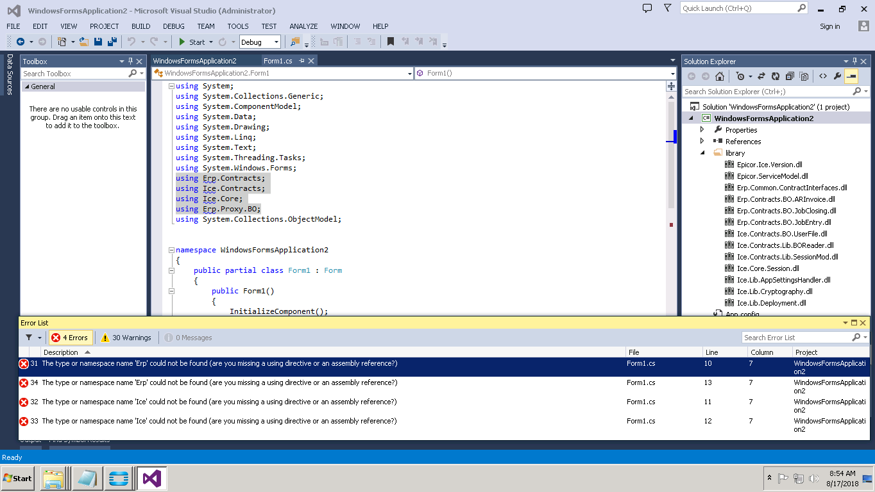The image size is (875, 492).
Task: Open the FILE menu
Action: pos(13,26)
